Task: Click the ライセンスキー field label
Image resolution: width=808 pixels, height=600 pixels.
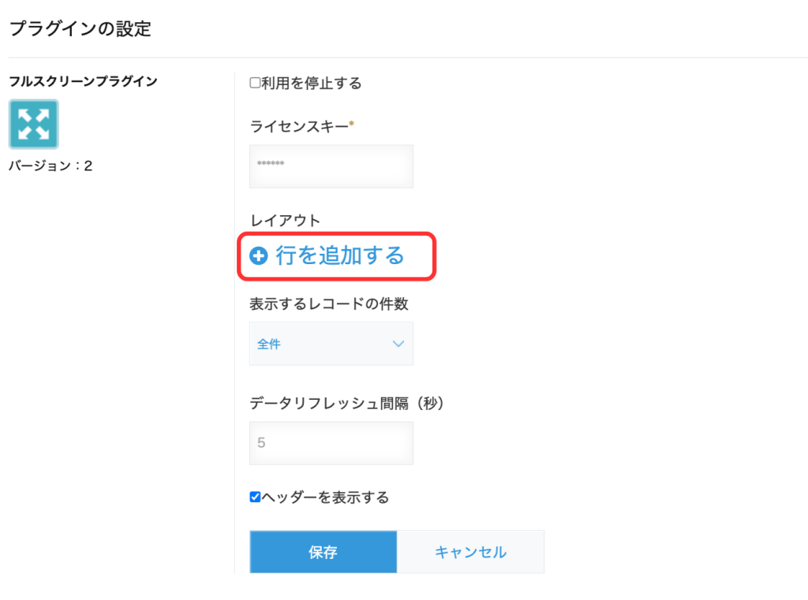Action: (298, 125)
